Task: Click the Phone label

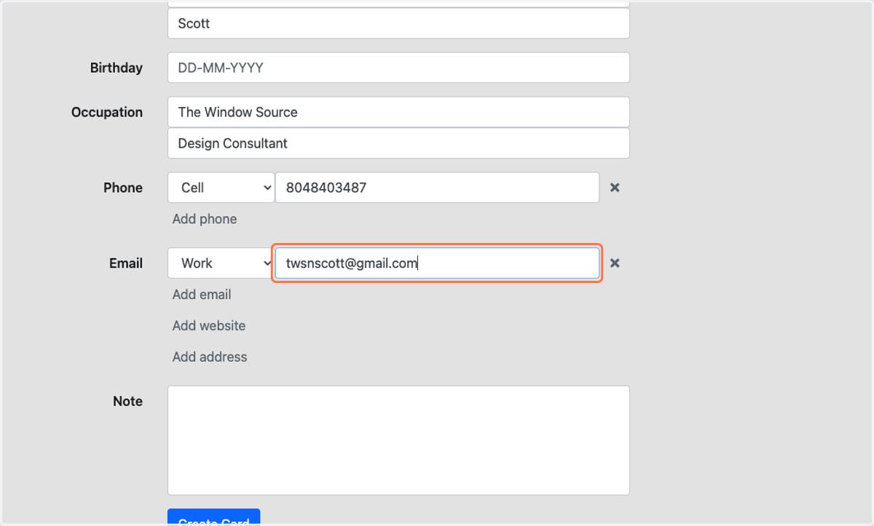Action: [x=123, y=188]
